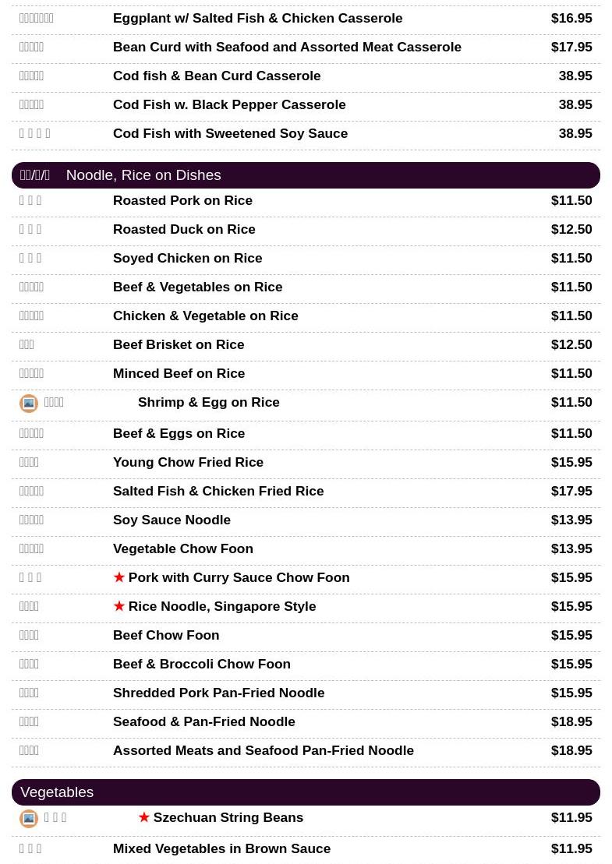Pick Beef Chow Foon from the menu
The height and width of the screenshot is (864, 612).
[306, 635]
